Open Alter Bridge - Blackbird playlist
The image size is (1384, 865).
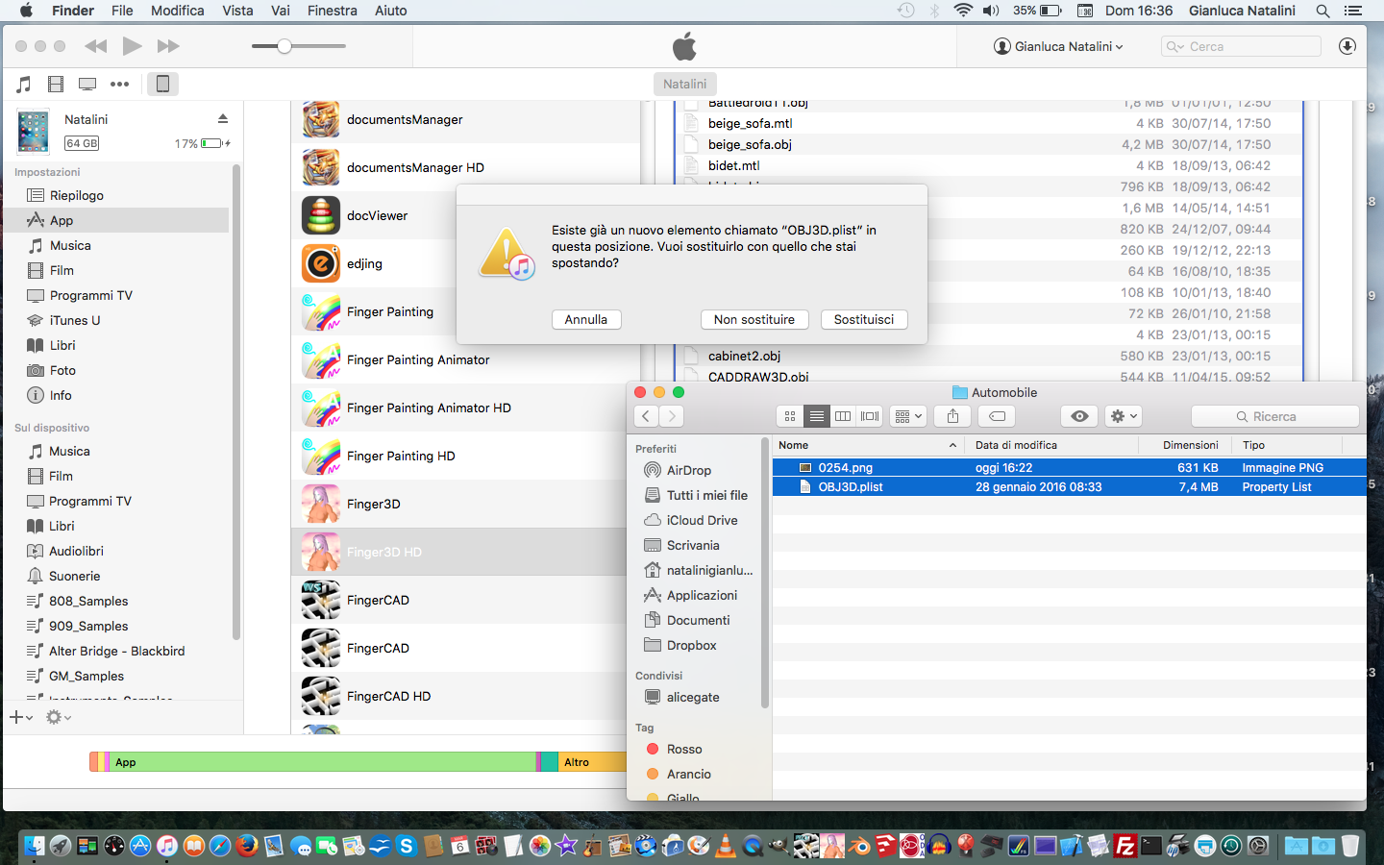point(115,651)
